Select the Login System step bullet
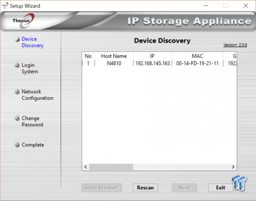Screen dimensions: 256x201 [17, 65]
